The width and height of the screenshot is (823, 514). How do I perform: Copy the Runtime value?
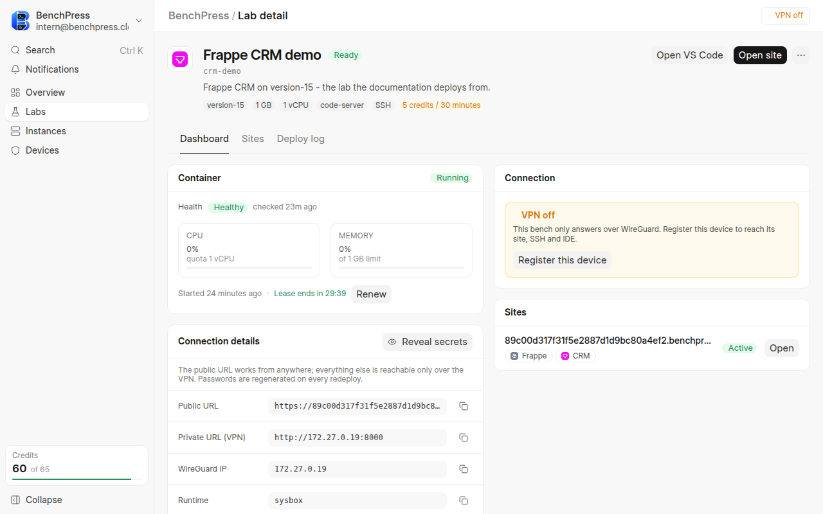coord(464,501)
